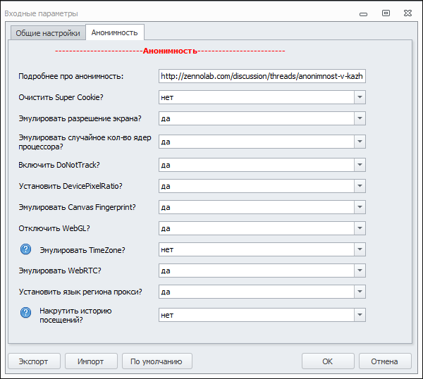
Task: Click the red Анонимность section header text
Action: coord(170,51)
